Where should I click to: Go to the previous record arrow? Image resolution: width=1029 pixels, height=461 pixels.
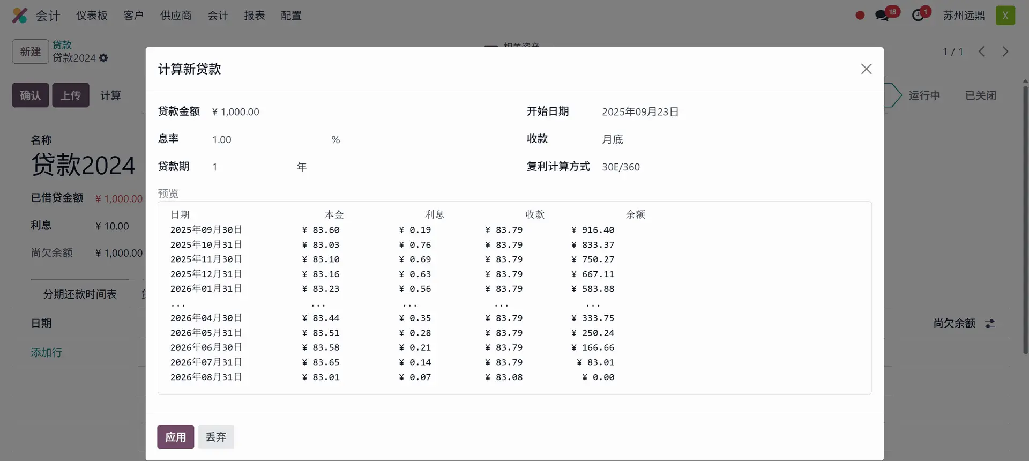[981, 51]
